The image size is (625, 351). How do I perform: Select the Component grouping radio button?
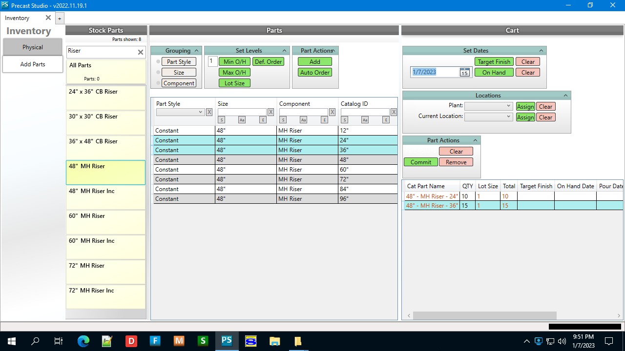158,83
